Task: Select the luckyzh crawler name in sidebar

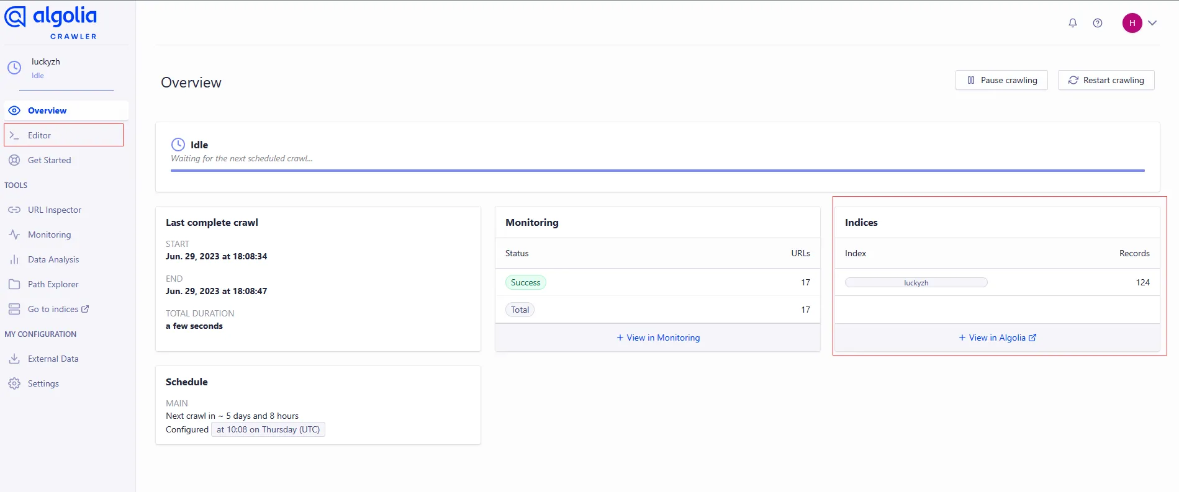Action: click(46, 61)
